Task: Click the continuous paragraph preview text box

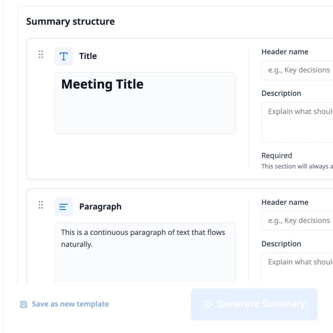Action: point(145,253)
